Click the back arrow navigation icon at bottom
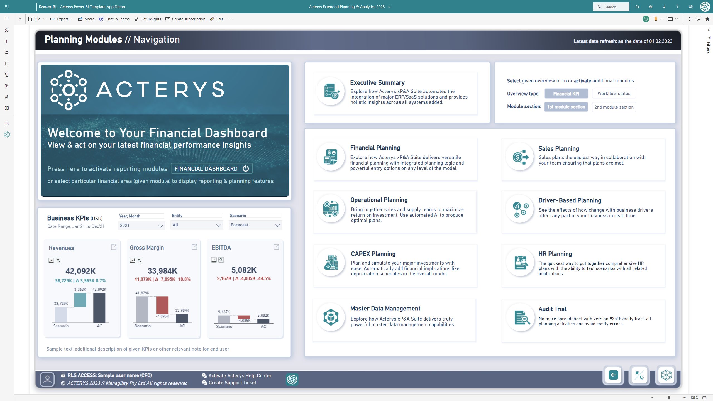 tap(614, 375)
